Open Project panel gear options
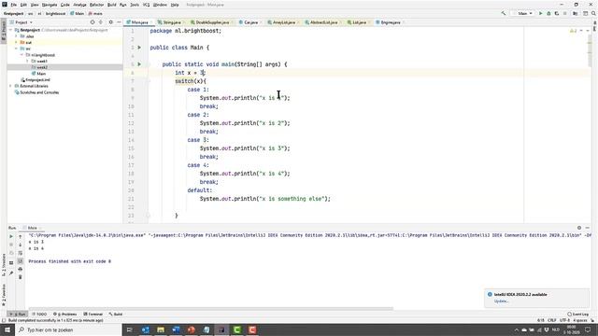598x336 pixels. pos(111,22)
